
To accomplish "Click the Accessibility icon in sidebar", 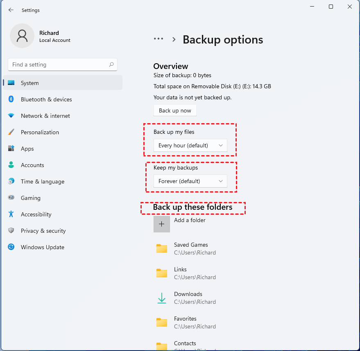I will point(11,214).
